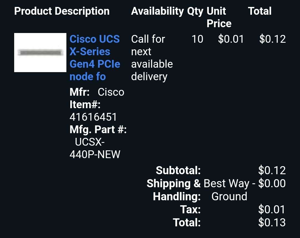This screenshot has width=300, height=238.
Task: Select the Unit Price column header
Action: 219,17
